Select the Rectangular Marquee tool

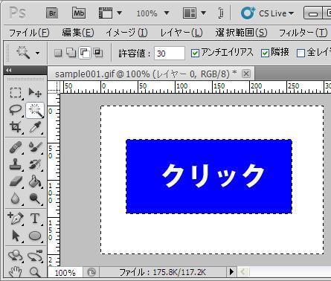pyautogui.click(x=16, y=93)
